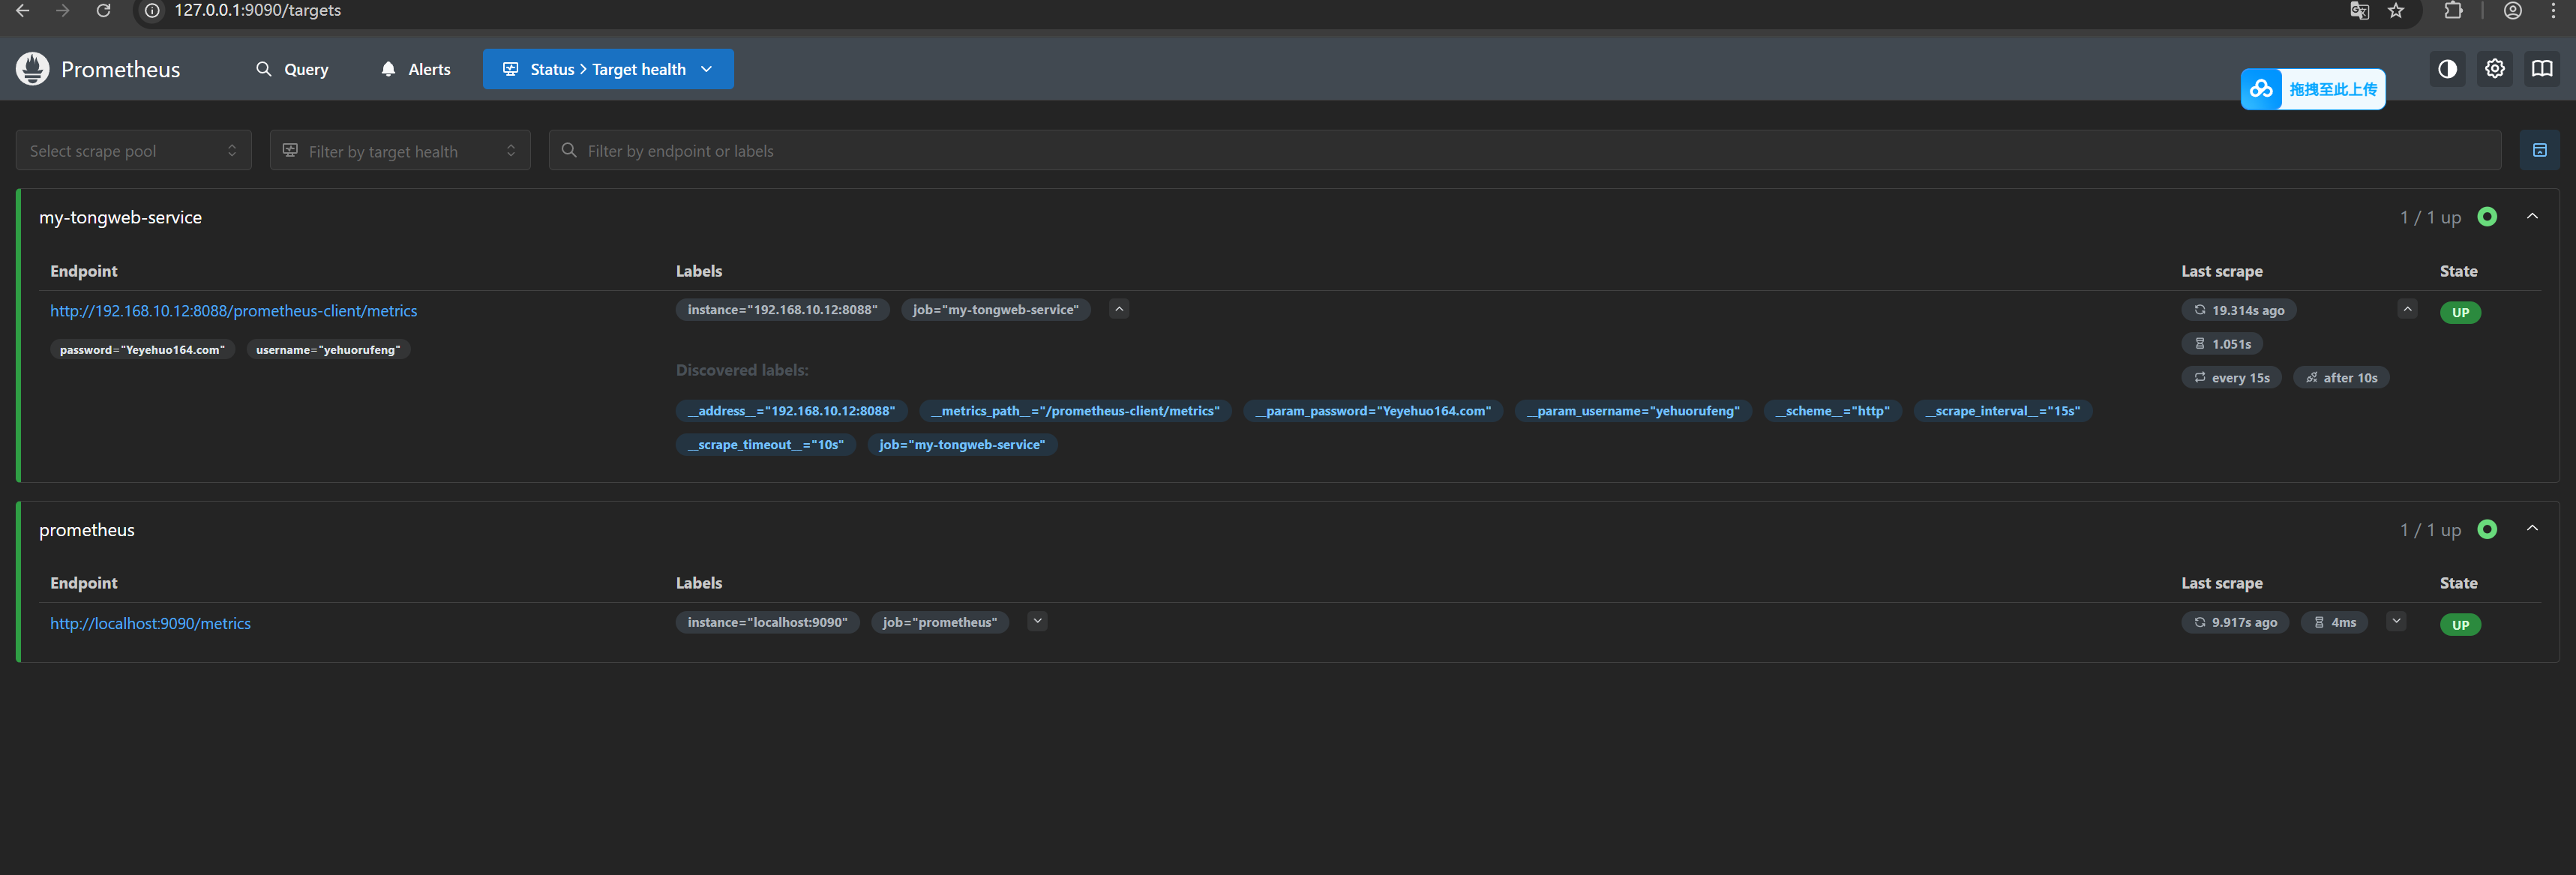2576x875 pixels.
Task: Open the 192.168.10.12:8088 metrics endpoint link
Action: [234, 311]
